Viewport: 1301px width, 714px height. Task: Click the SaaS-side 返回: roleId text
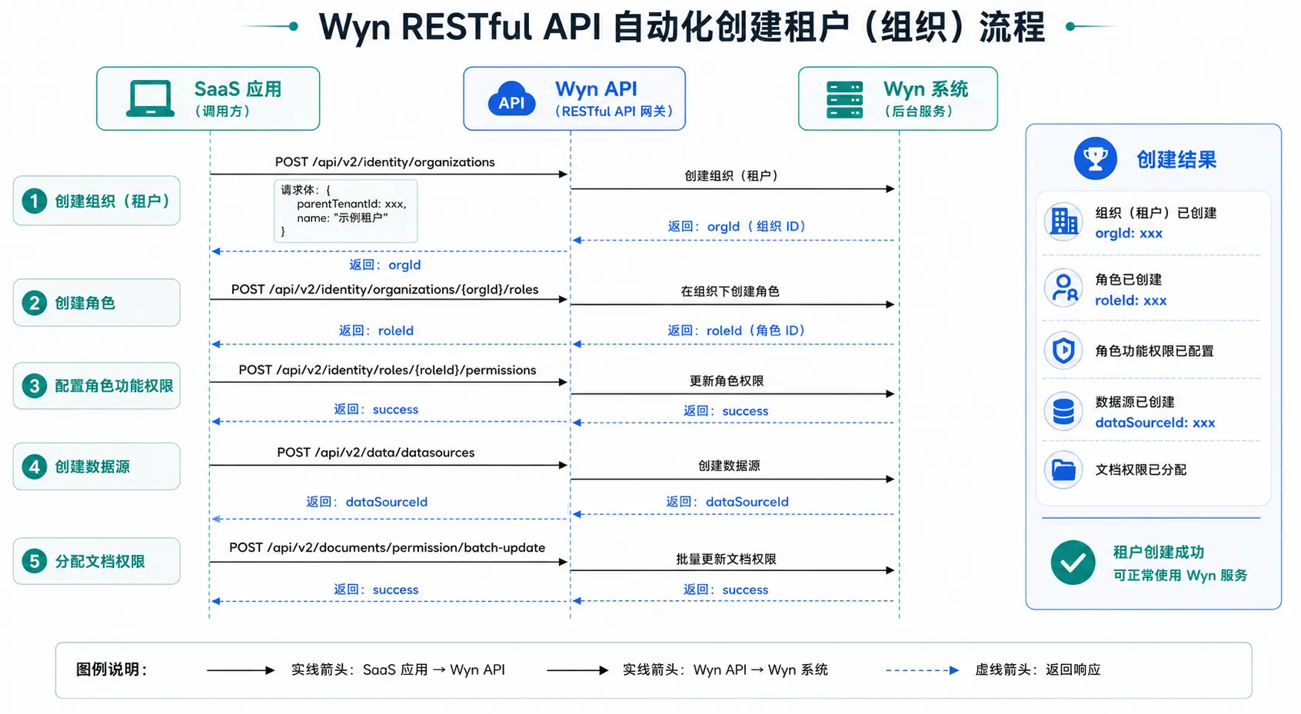point(376,330)
